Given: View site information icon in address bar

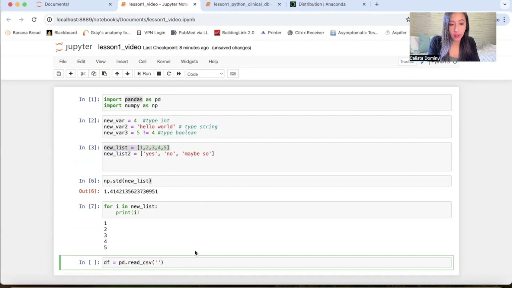Looking at the screenshot, I should pyautogui.click(x=49, y=19).
